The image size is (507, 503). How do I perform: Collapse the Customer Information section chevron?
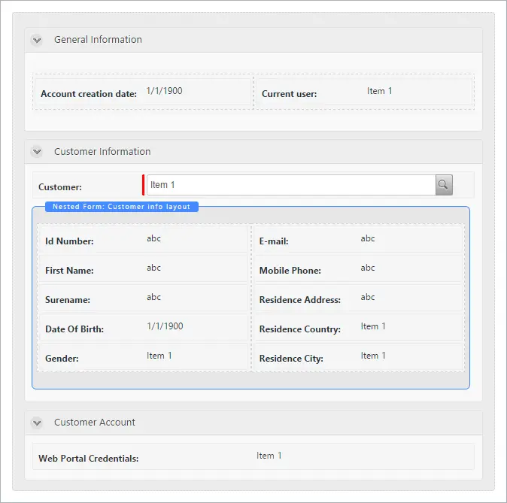(x=37, y=152)
